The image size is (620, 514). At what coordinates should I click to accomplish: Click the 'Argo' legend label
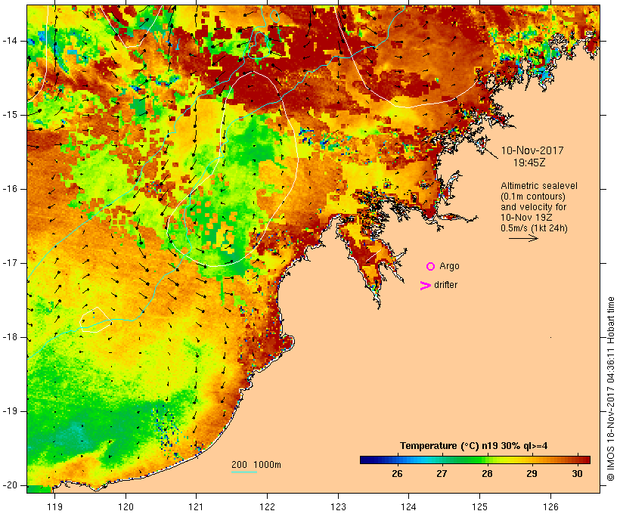450,266
